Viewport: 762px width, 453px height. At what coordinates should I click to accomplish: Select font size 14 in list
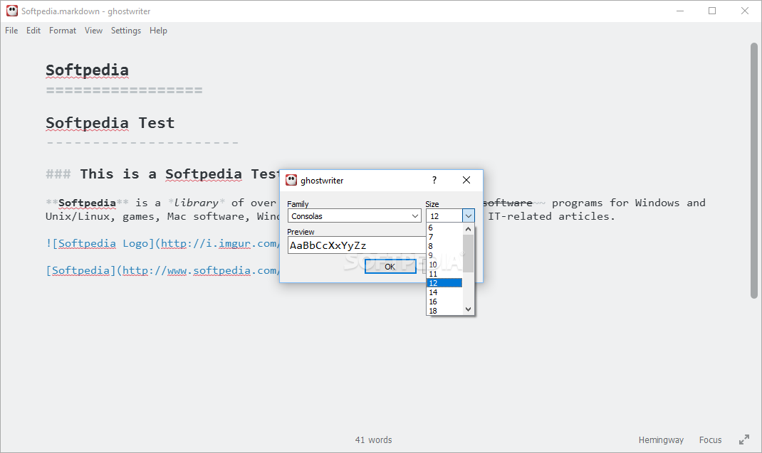tap(444, 292)
